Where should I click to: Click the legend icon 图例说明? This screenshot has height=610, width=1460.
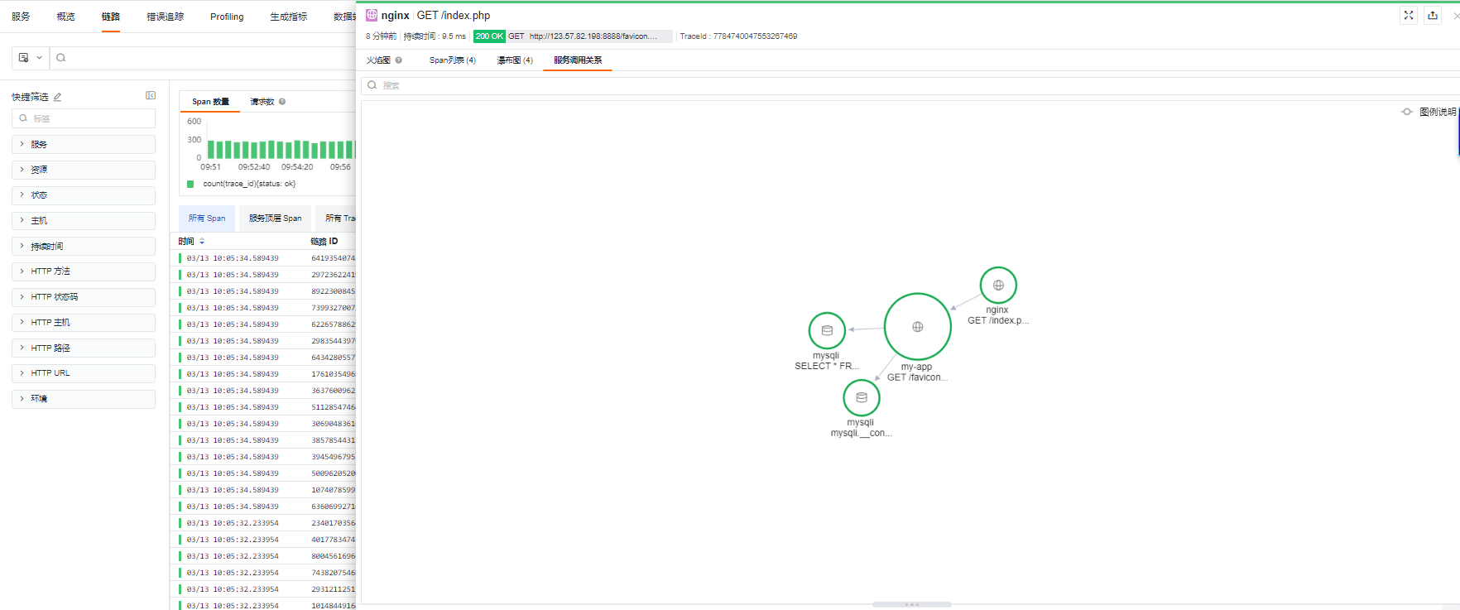coord(1407,112)
